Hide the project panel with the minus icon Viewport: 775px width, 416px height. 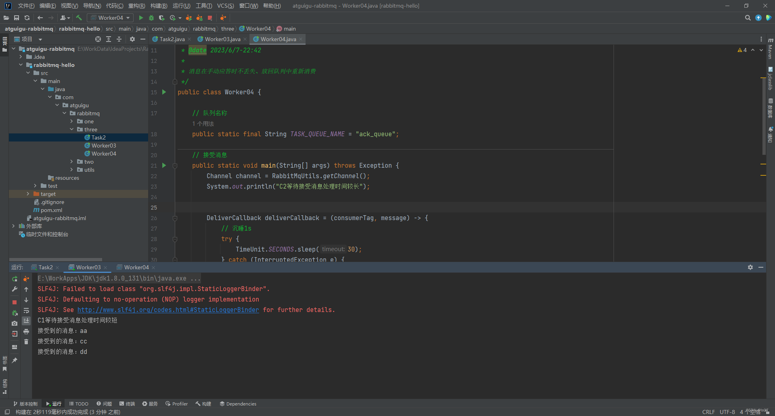coord(143,39)
